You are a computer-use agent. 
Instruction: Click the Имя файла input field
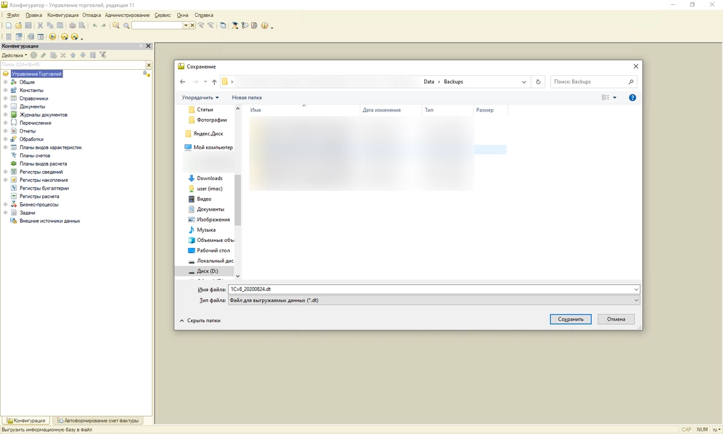[430, 290]
